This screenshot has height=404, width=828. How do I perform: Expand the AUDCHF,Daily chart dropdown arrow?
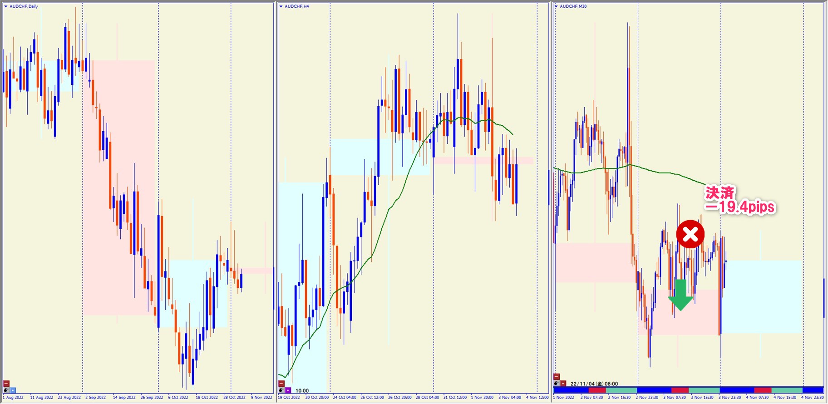pyautogui.click(x=6, y=6)
